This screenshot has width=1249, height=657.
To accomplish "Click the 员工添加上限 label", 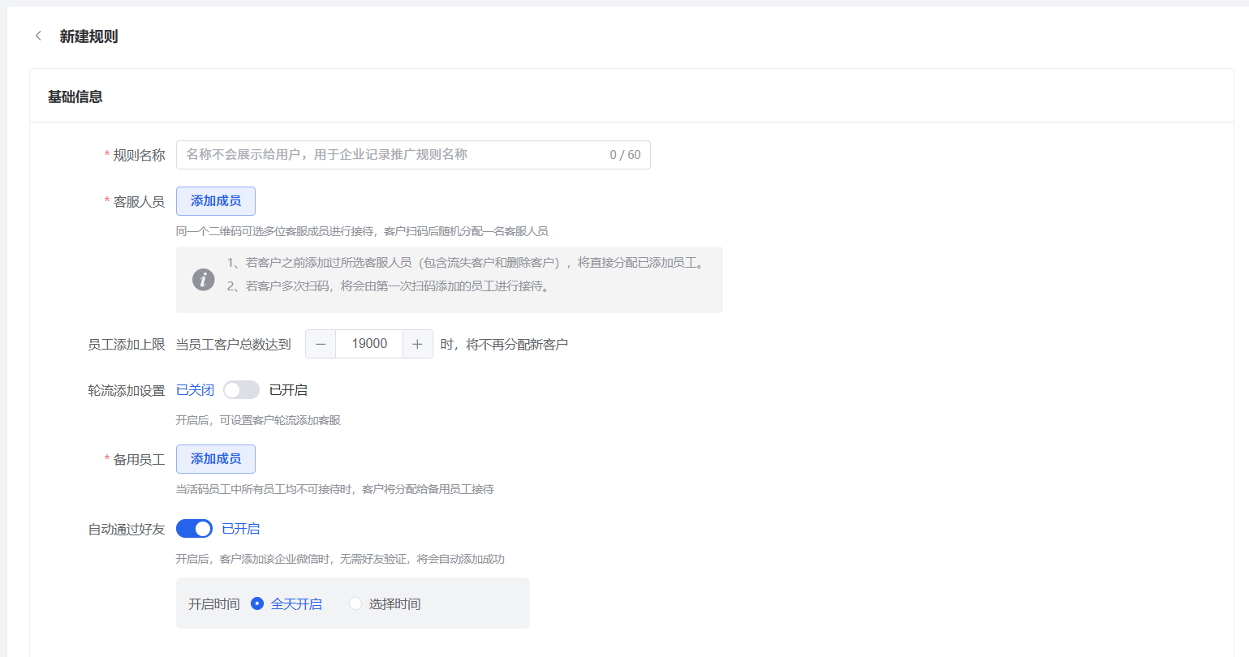I will tap(127, 344).
